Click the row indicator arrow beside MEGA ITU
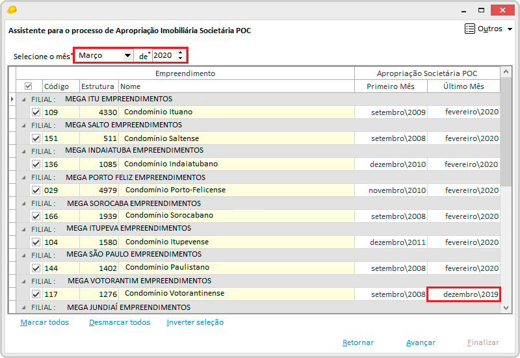 tap(12, 99)
